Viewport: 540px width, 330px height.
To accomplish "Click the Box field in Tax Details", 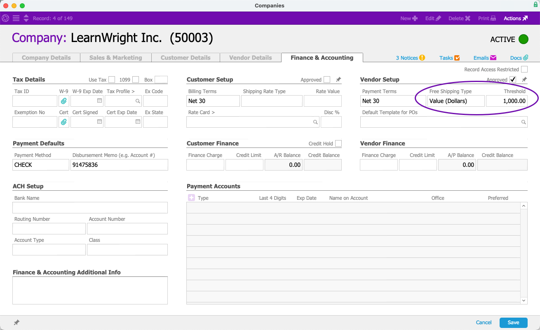I will click(x=161, y=80).
